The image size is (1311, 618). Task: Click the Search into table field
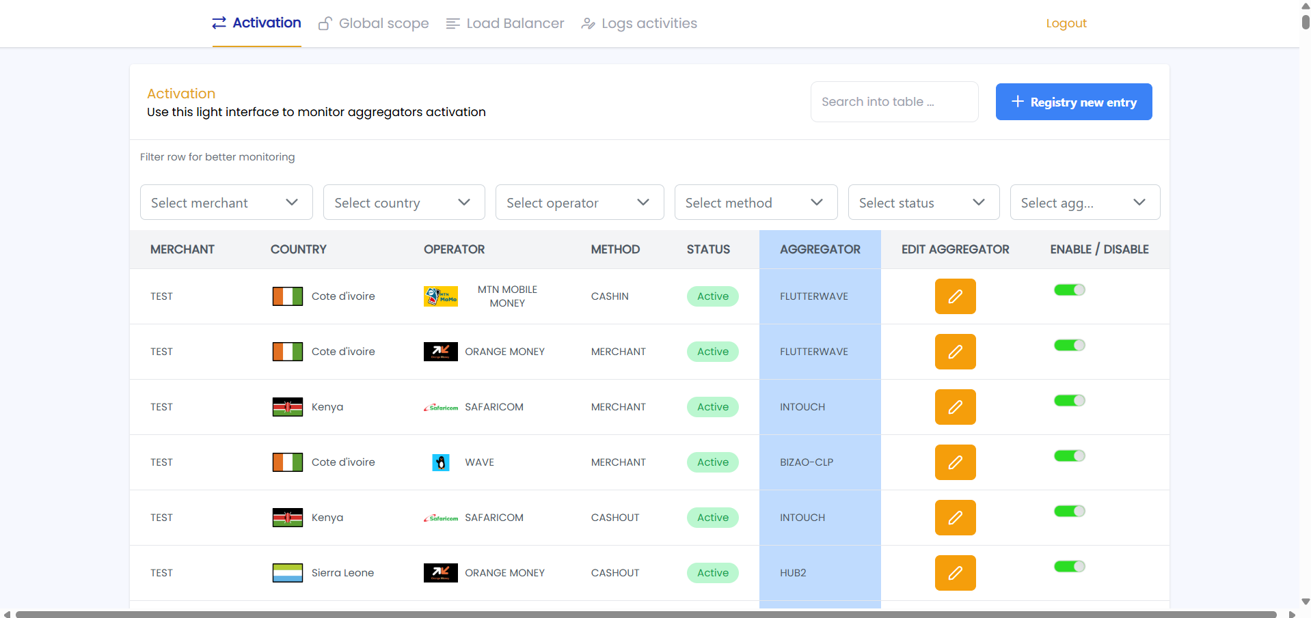coord(893,102)
